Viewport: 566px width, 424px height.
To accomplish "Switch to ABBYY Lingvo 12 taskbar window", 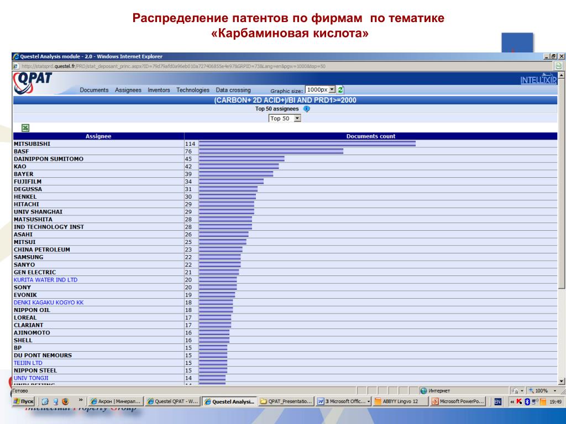I will [x=401, y=401].
